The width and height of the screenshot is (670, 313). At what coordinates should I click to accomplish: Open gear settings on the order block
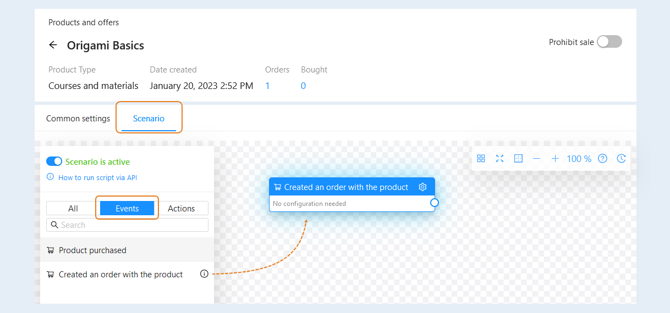click(x=422, y=187)
